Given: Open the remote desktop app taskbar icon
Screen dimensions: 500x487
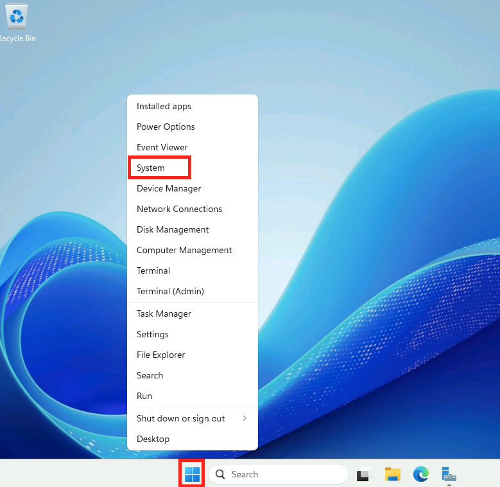Looking at the screenshot, I should pos(449,474).
